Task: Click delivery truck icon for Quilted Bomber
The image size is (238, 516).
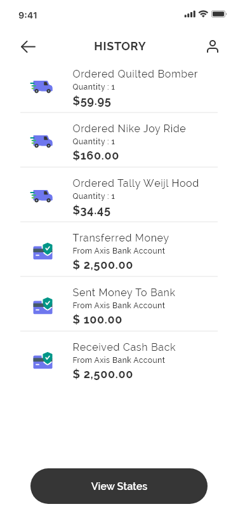Action: pyautogui.click(x=41, y=87)
